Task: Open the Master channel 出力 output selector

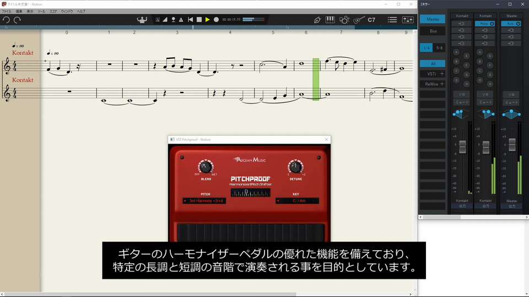Action: point(512,206)
